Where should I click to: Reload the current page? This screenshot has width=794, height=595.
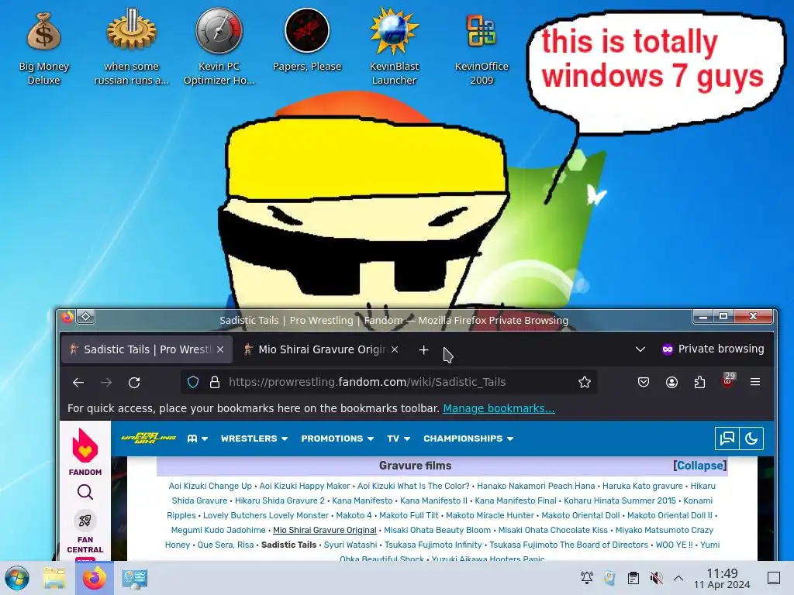134,383
